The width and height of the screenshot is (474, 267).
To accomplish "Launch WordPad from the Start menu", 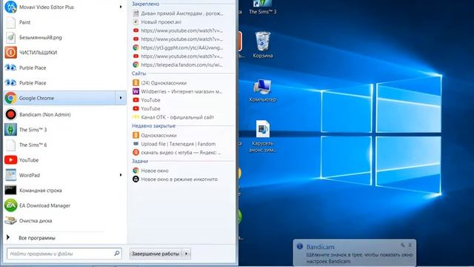I will tap(59, 175).
